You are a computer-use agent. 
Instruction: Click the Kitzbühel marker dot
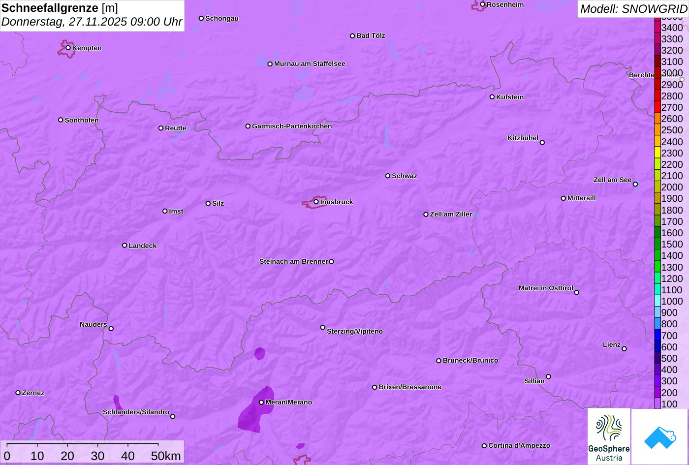(x=542, y=143)
